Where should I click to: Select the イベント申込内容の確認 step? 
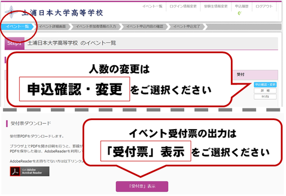click(x=145, y=27)
